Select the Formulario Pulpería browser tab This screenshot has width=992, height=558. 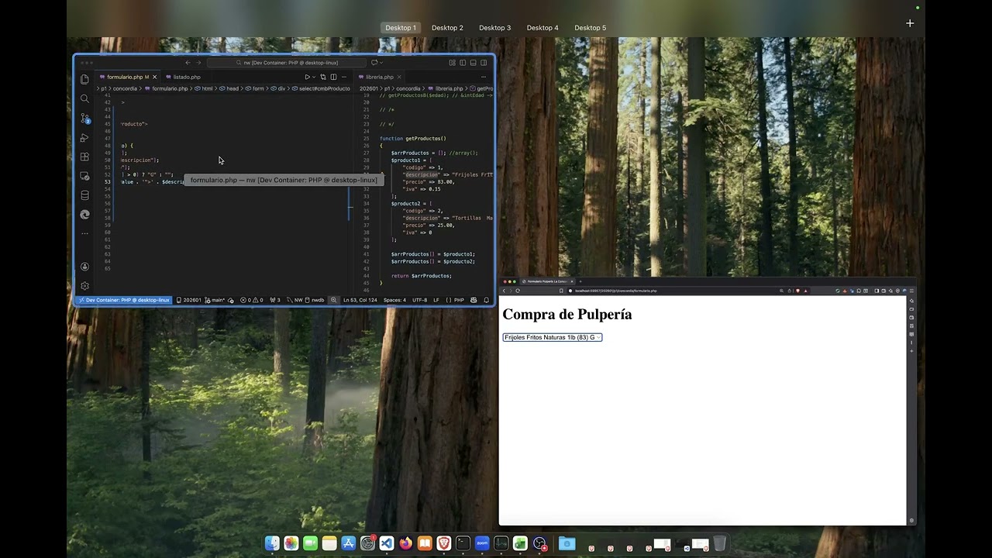coord(547,281)
